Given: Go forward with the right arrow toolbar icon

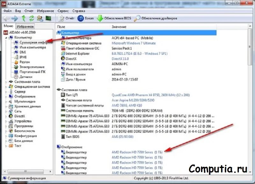Looking at the screenshot, I should pos(15,19).
